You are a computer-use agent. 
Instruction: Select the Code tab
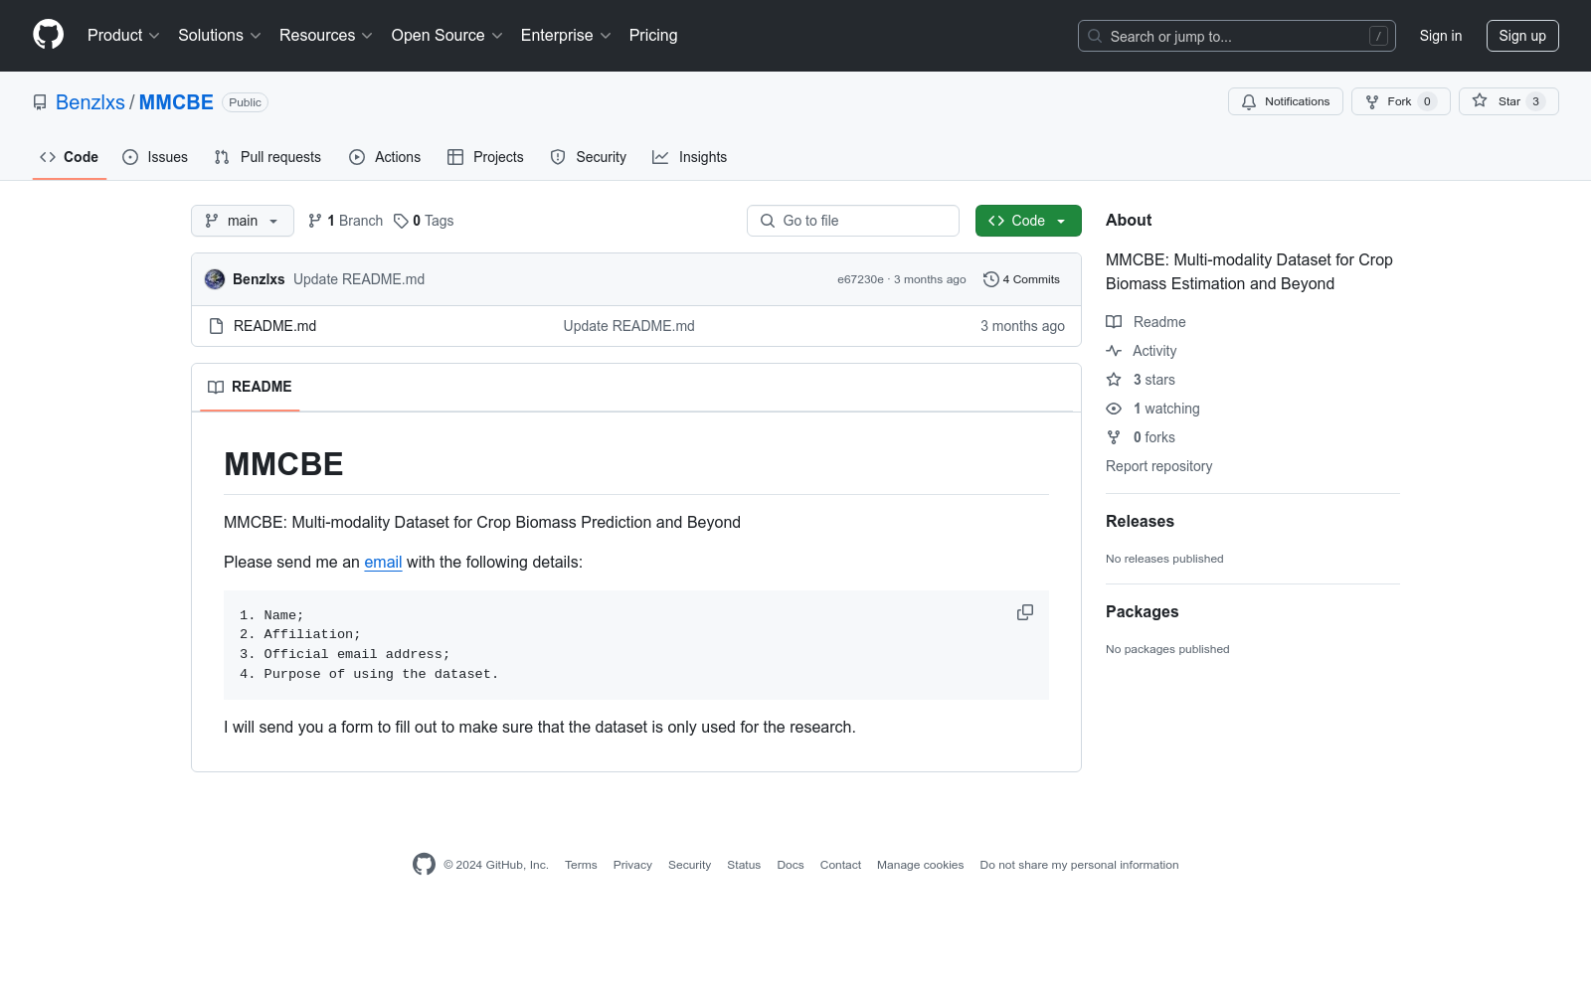click(x=70, y=157)
